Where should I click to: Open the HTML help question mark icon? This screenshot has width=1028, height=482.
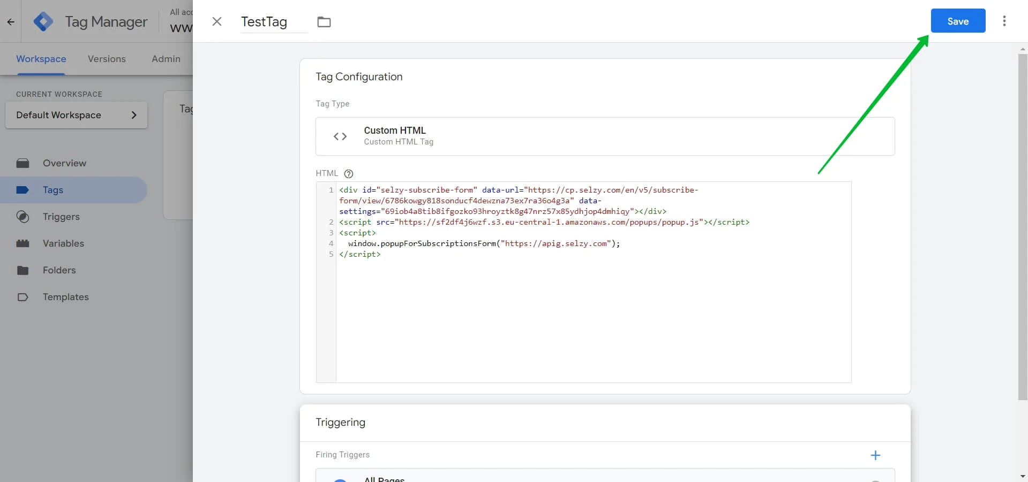click(x=349, y=173)
